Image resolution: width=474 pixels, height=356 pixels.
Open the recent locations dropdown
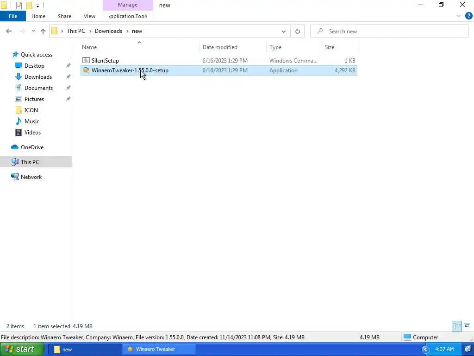33,31
